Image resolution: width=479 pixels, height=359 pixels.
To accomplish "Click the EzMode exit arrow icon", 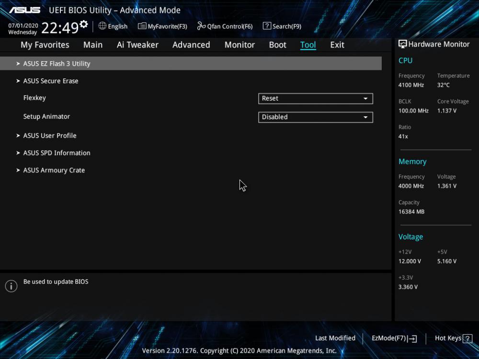I will coord(412,338).
